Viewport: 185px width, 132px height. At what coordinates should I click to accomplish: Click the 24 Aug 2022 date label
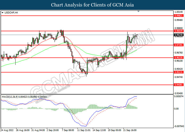pos(7,130)
